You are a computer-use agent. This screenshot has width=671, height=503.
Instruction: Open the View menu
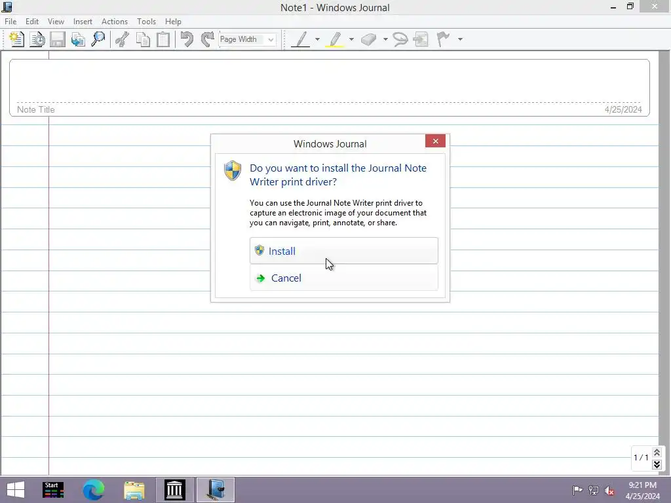pyautogui.click(x=56, y=22)
